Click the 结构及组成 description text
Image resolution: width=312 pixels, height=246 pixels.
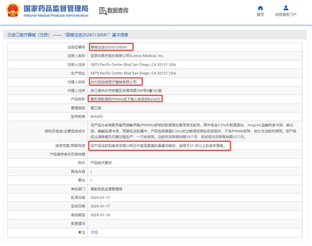193,131
